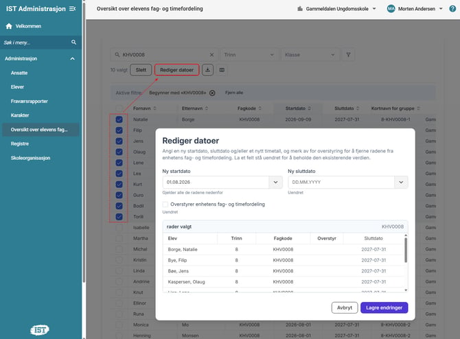This screenshot has height=339, width=460.
Task: Uncheck the row for Olaug
Action: point(119,152)
